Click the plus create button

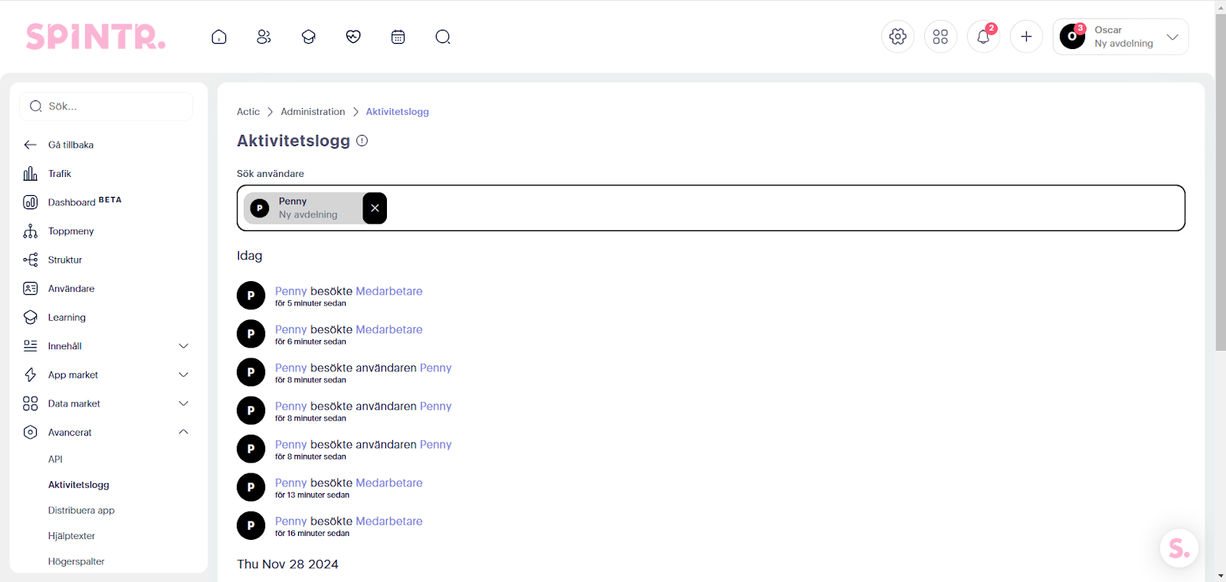(1026, 37)
